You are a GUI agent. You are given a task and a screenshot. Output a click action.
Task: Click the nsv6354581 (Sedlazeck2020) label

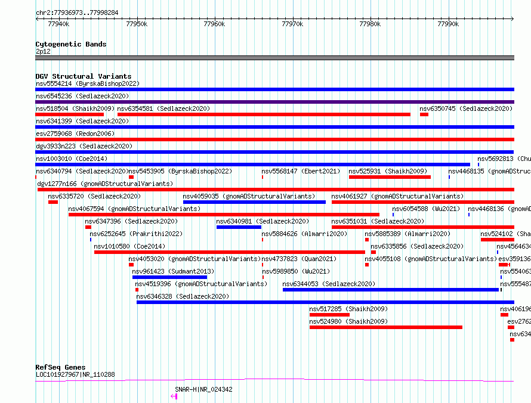[163, 108]
